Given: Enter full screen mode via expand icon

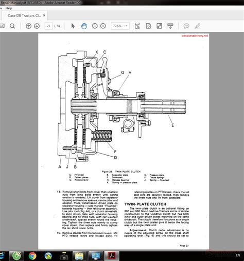Looking at the screenshot, I should [159, 26].
